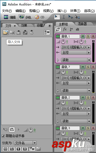The image size is (96, 153).
Task: Open the 效果(T) menu
Action: [75, 11]
